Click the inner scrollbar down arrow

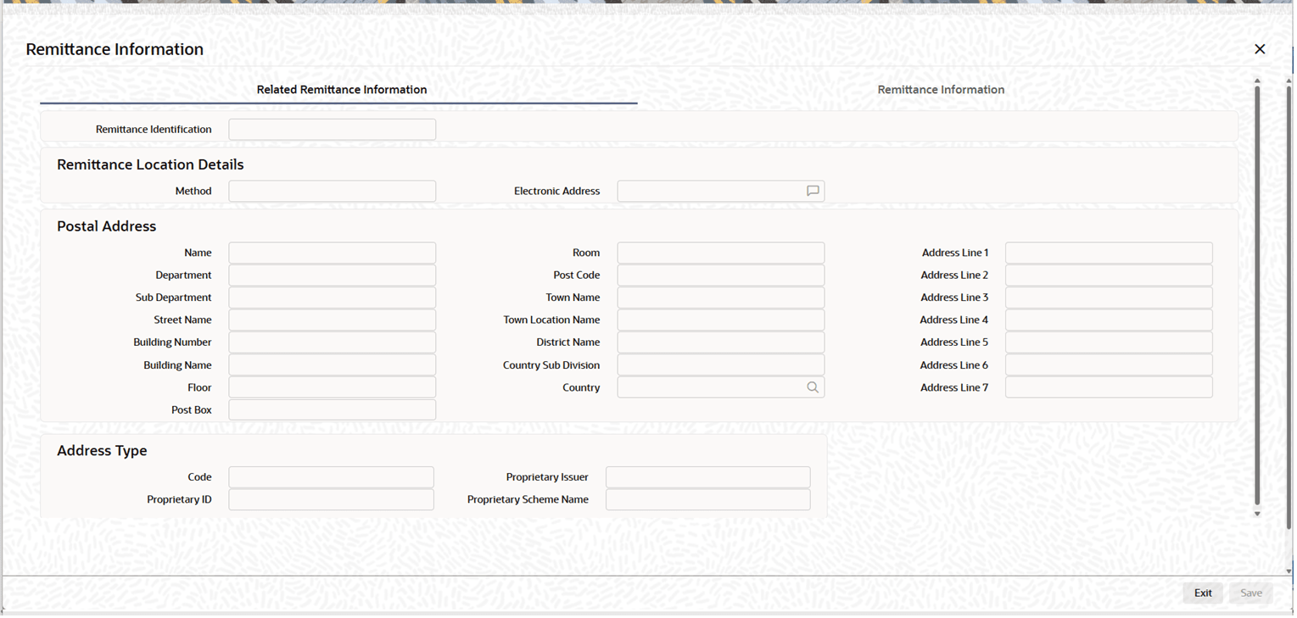click(1257, 514)
